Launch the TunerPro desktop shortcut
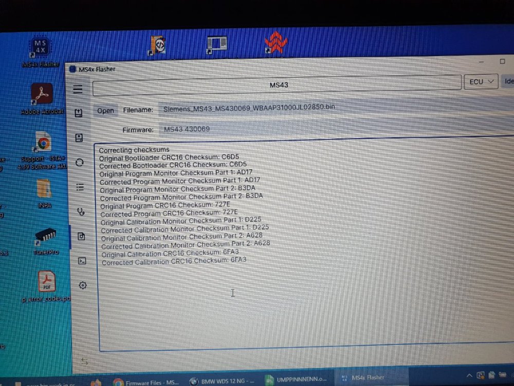The height and width of the screenshot is (386, 514). tap(46, 241)
